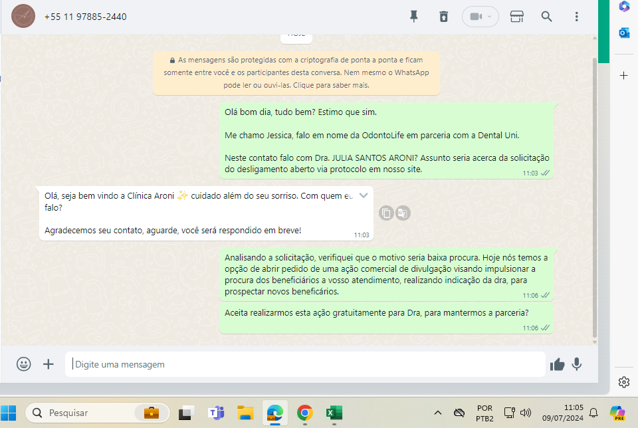Click the chat vertical scrollbar
The width and height of the screenshot is (638, 428).
point(594,199)
